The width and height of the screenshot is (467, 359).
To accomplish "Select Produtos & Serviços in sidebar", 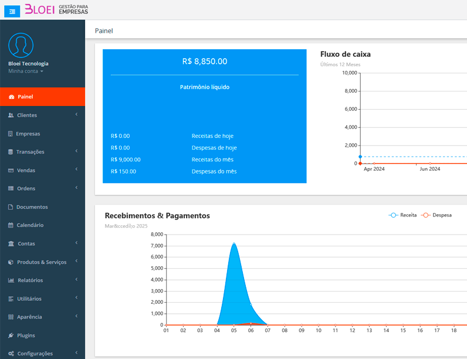I will click(42, 262).
